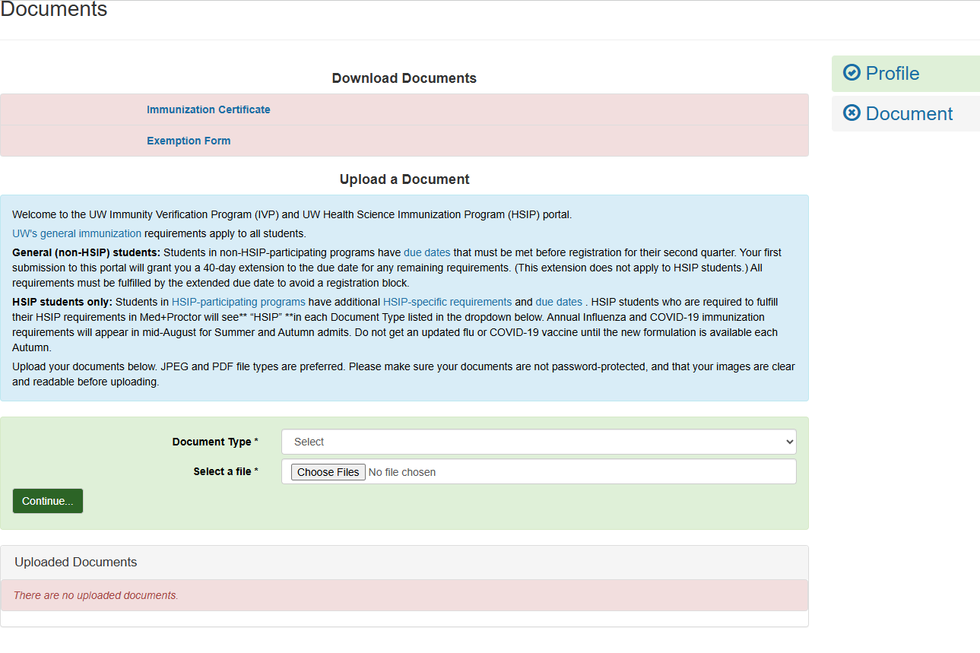Open UW's general immunization link
This screenshot has width=980, height=653.
click(x=77, y=233)
